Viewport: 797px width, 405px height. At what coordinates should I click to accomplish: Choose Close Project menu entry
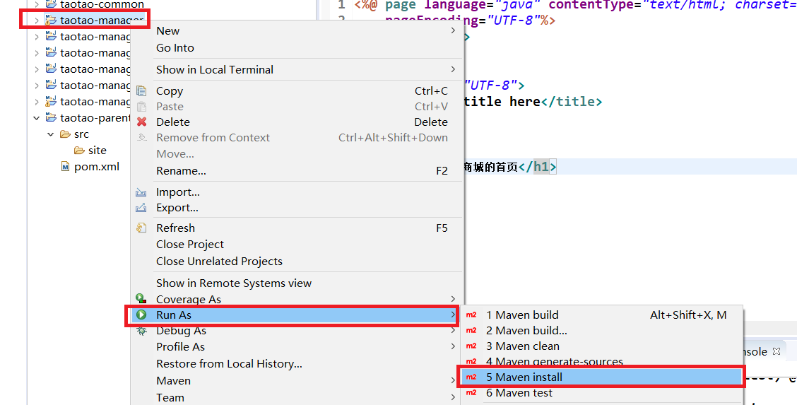pos(190,245)
